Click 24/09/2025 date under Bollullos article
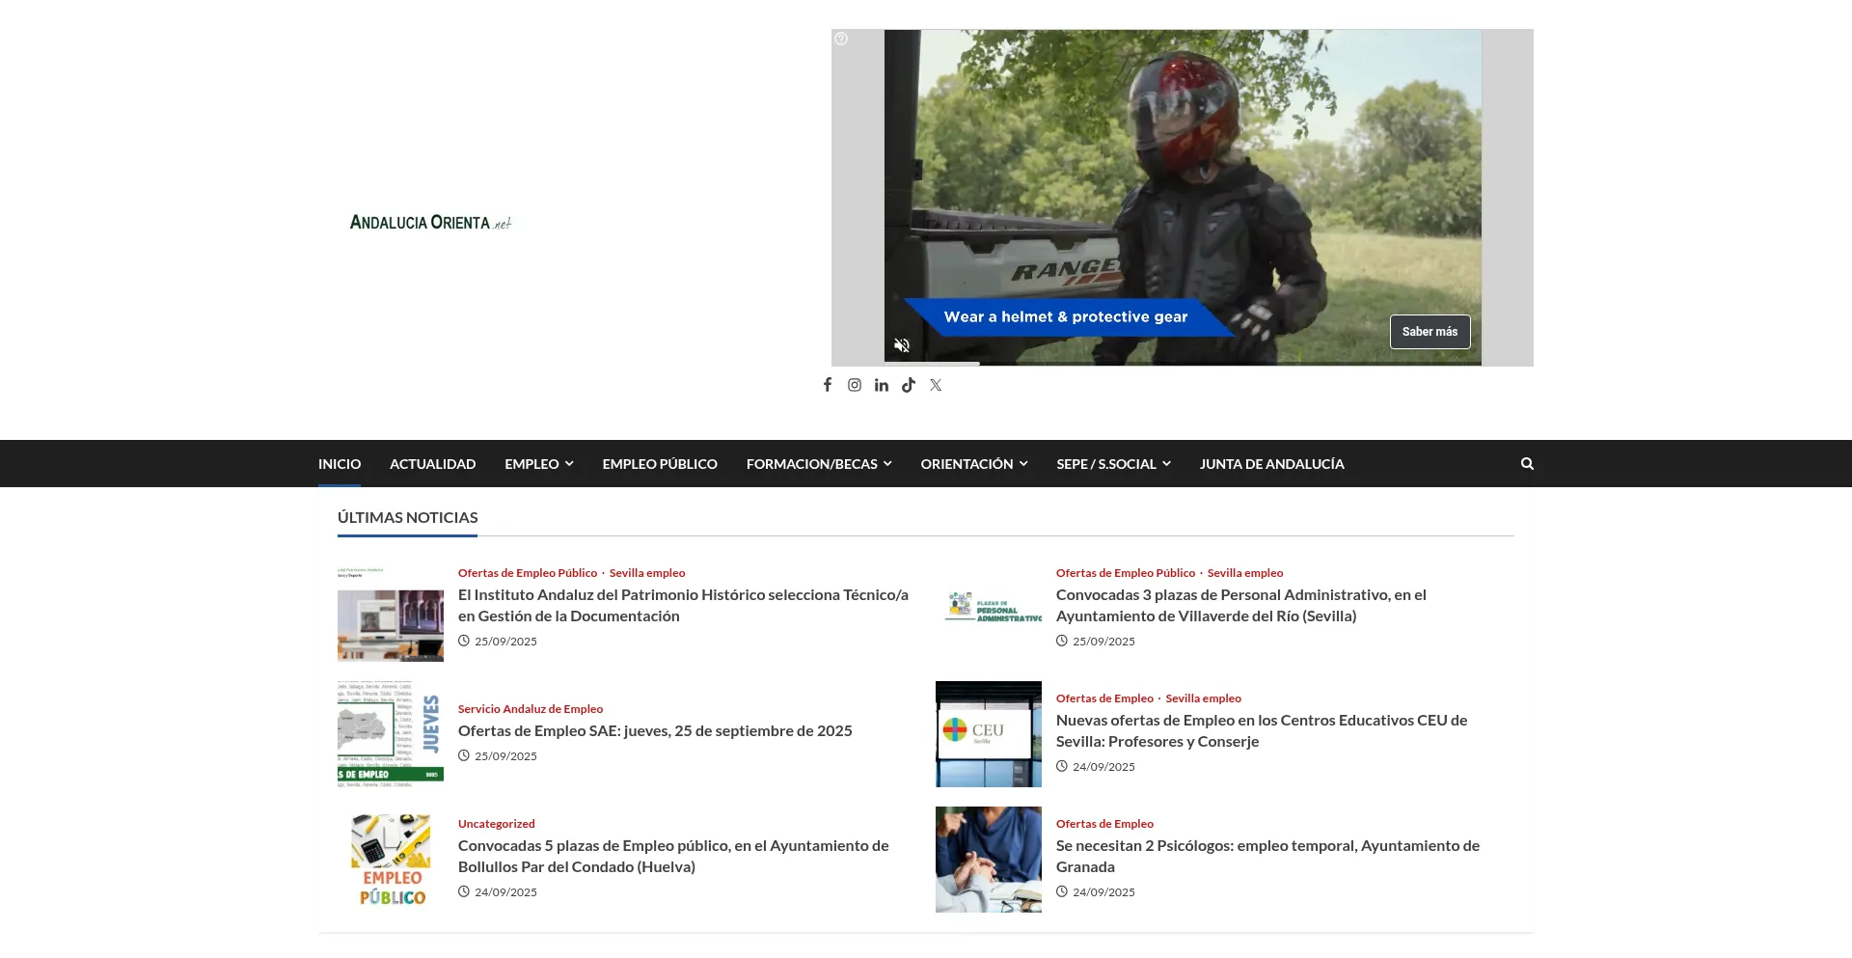The width and height of the screenshot is (1852, 958). [505, 892]
